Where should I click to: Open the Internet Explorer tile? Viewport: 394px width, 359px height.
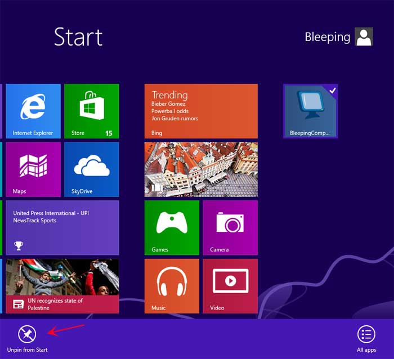[33, 111]
